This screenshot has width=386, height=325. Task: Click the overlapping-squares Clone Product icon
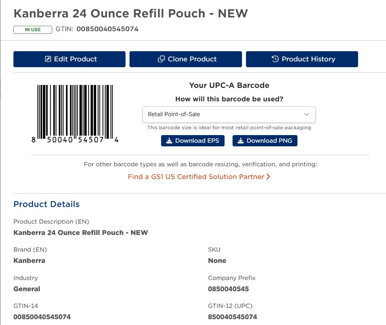click(161, 59)
